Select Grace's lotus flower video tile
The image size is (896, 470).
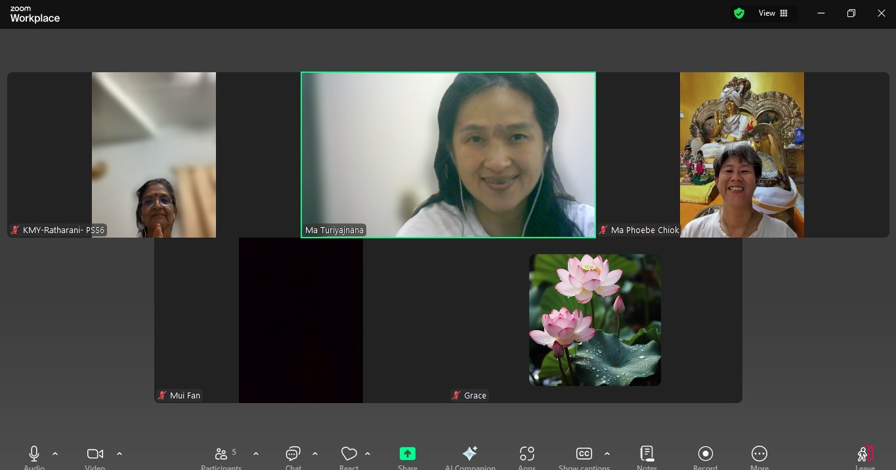(595, 320)
